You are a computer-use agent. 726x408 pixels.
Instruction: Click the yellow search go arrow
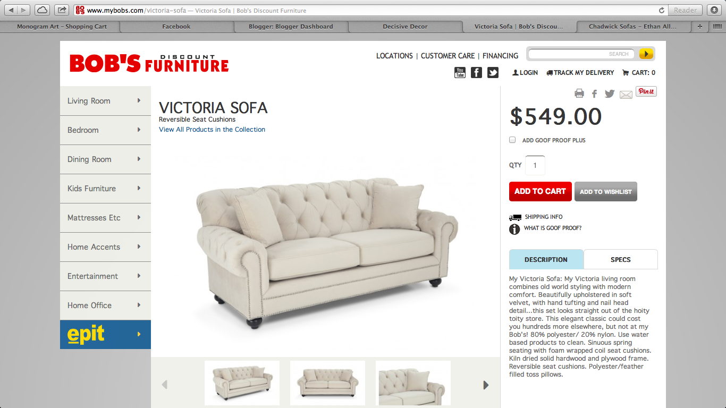click(x=646, y=54)
